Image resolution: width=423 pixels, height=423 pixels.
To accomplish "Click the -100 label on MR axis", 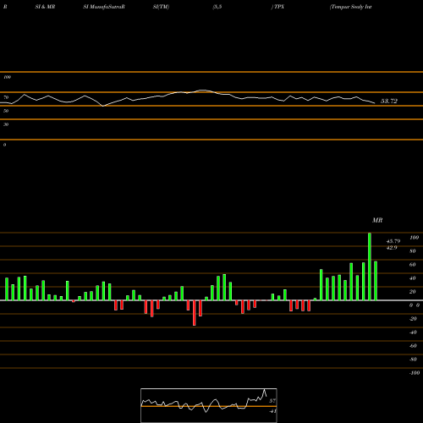I will (x=415, y=373).
